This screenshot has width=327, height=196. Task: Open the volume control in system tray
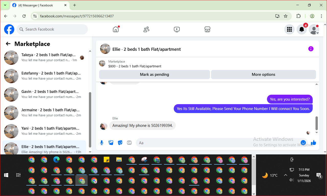point(291,180)
